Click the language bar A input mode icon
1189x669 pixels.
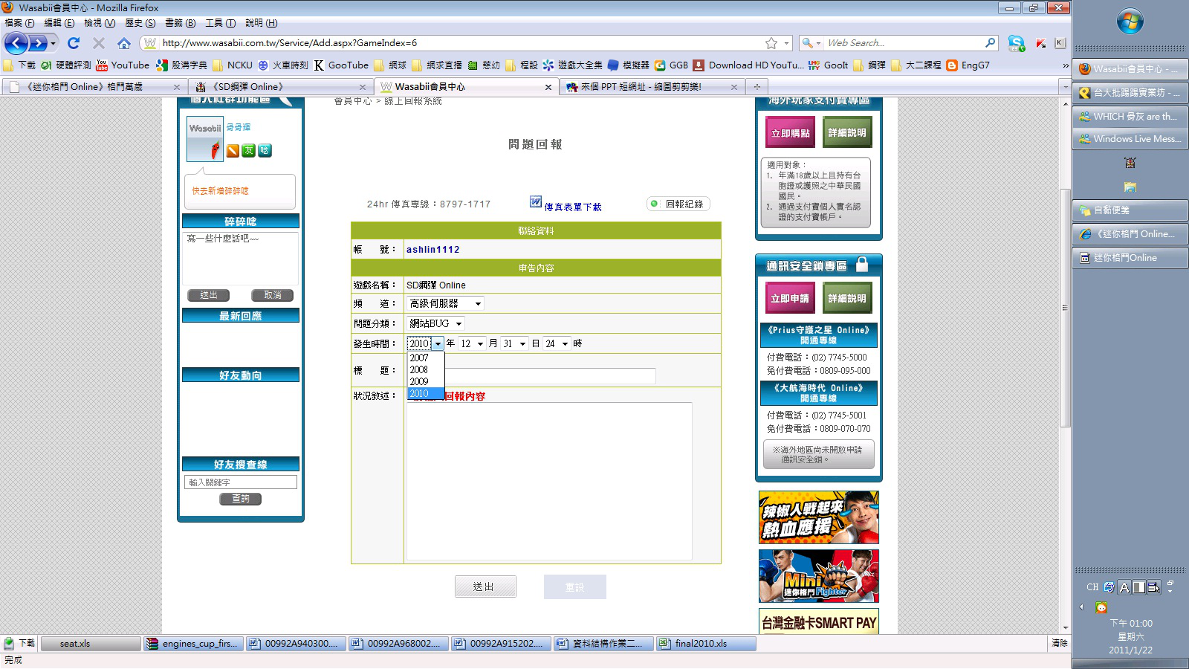point(1124,587)
